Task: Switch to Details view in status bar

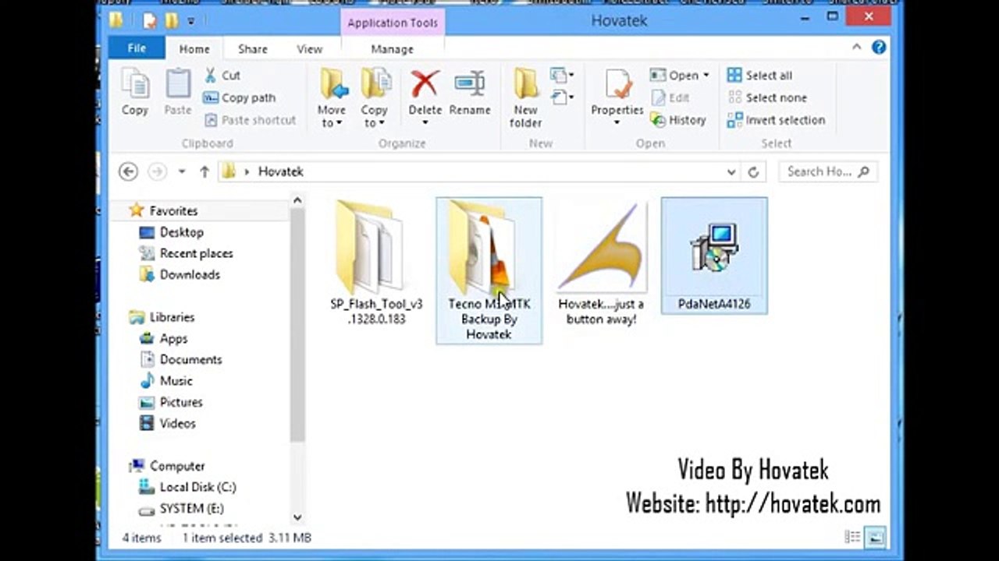Action: 852,537
